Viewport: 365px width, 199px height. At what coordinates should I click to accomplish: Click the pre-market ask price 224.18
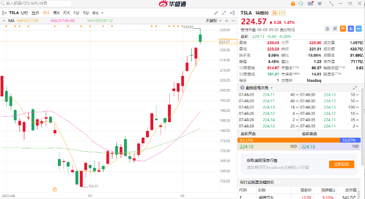(308, 146)
